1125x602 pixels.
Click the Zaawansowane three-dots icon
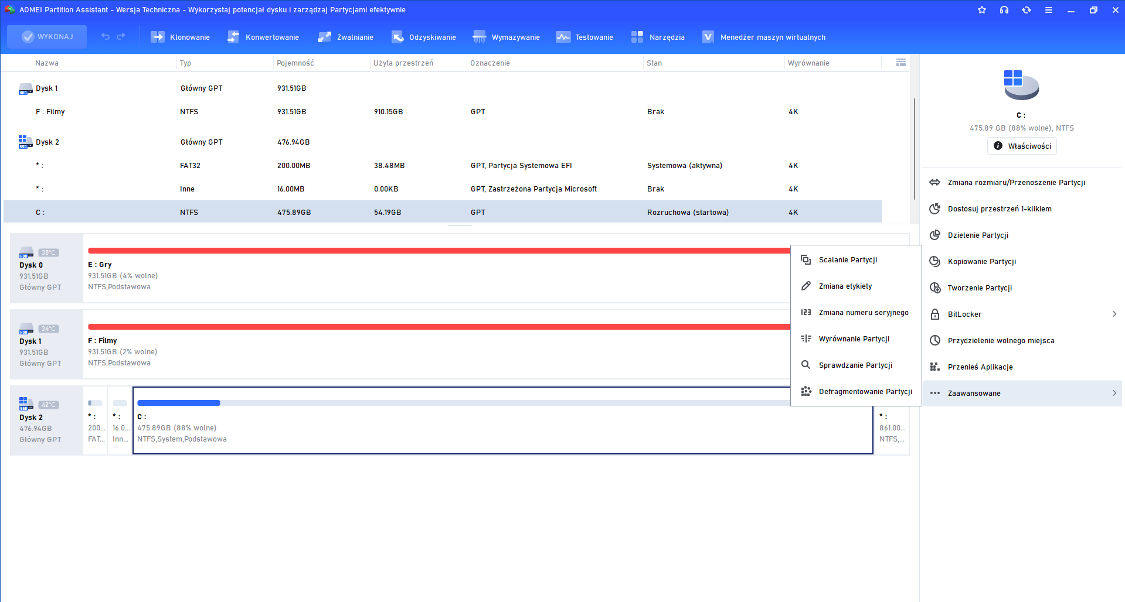tap(935, 393)
